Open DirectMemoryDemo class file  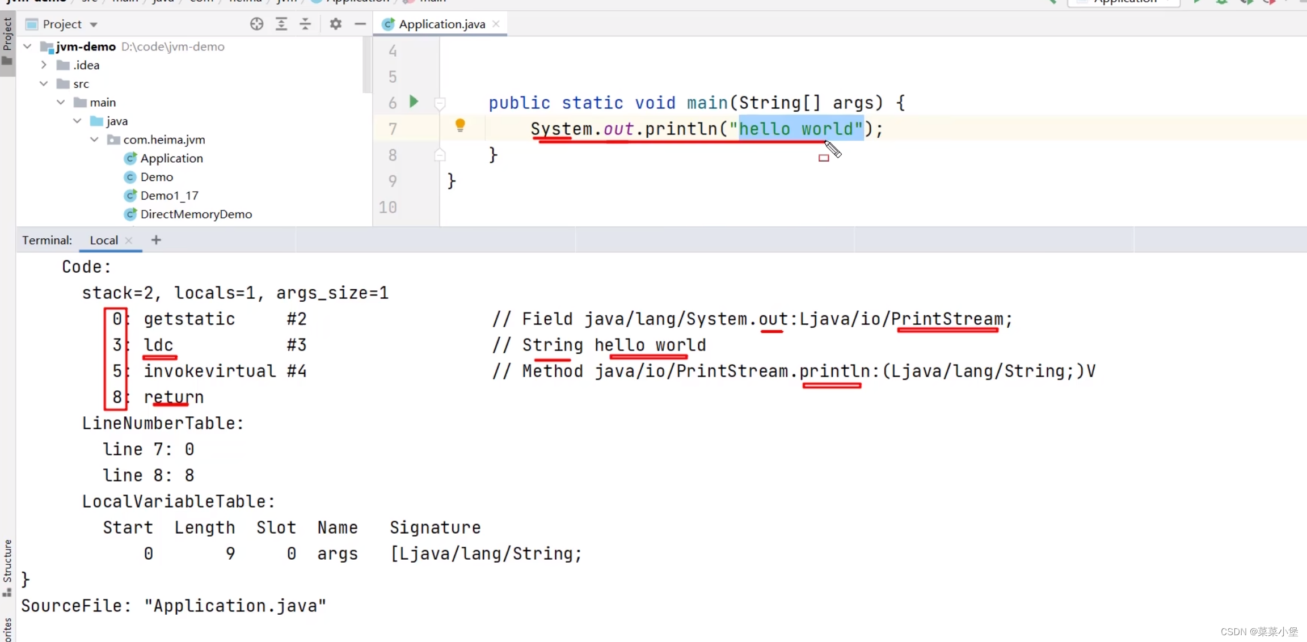coord(196,214)
